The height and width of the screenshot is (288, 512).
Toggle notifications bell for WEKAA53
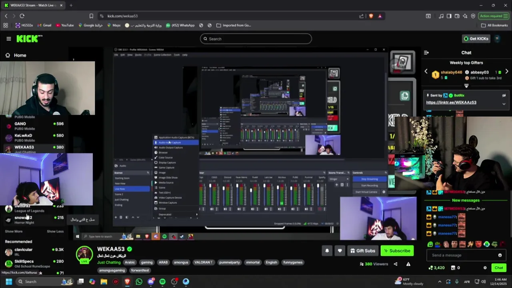pos(327,251)
